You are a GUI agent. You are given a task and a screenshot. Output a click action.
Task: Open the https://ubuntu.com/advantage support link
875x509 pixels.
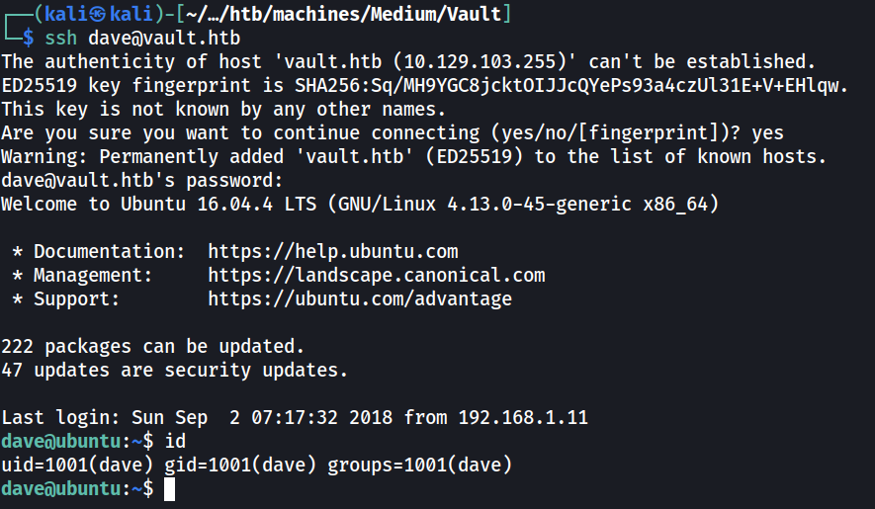[360, 299]
